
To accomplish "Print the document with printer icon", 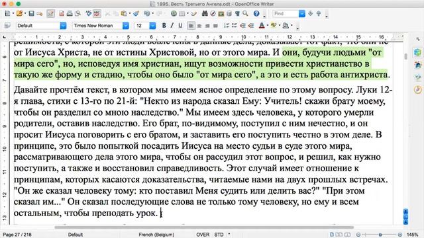I will pyautogui.click(x=70, y=13).
